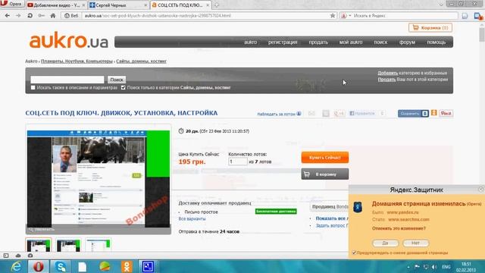
Task: Click the Facebook like button
Action: (x=362, y=114)
